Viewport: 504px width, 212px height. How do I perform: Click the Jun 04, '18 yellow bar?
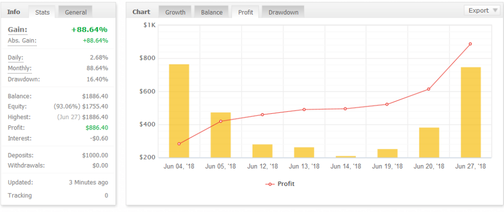coord(179,111)
